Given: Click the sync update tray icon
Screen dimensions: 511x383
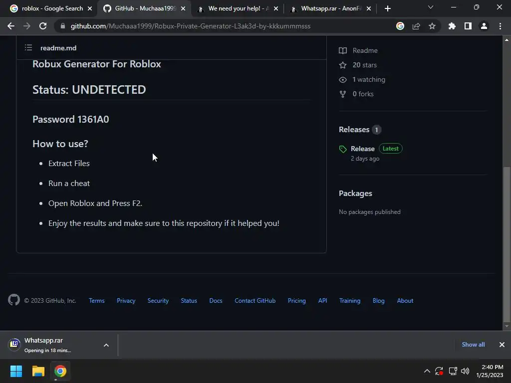Looking at the screenshot, I should pos(439,371).
